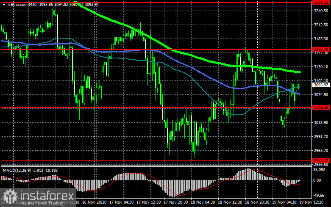
Task: Select the 3102.10 price axis value
Action: (321, 81)
